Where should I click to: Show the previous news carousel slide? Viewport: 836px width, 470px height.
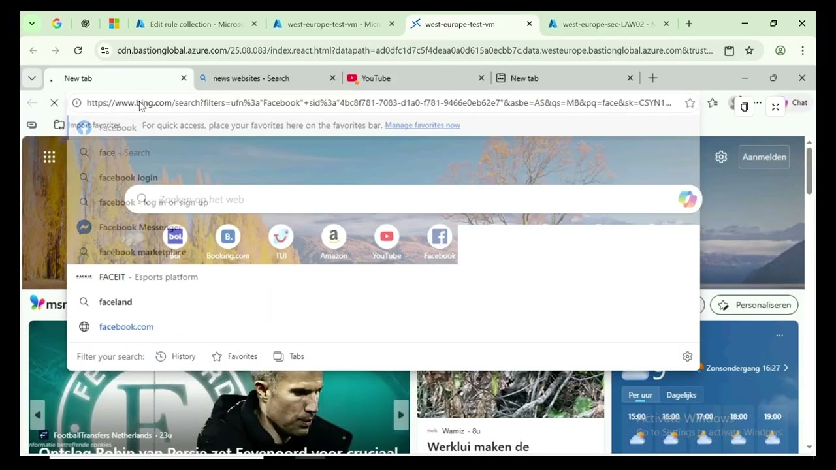click(37, 415)
